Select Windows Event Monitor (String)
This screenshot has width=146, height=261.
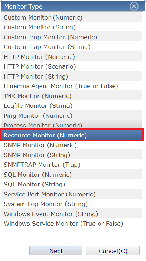click(x=72, y=214)
